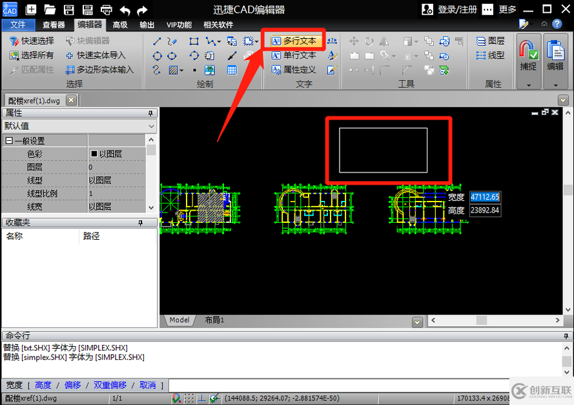Click the 宽度 value input field

[x=485, y=197]
